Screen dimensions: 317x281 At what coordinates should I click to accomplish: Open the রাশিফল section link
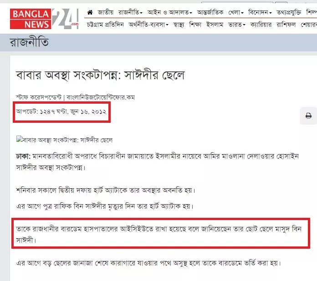286,25
